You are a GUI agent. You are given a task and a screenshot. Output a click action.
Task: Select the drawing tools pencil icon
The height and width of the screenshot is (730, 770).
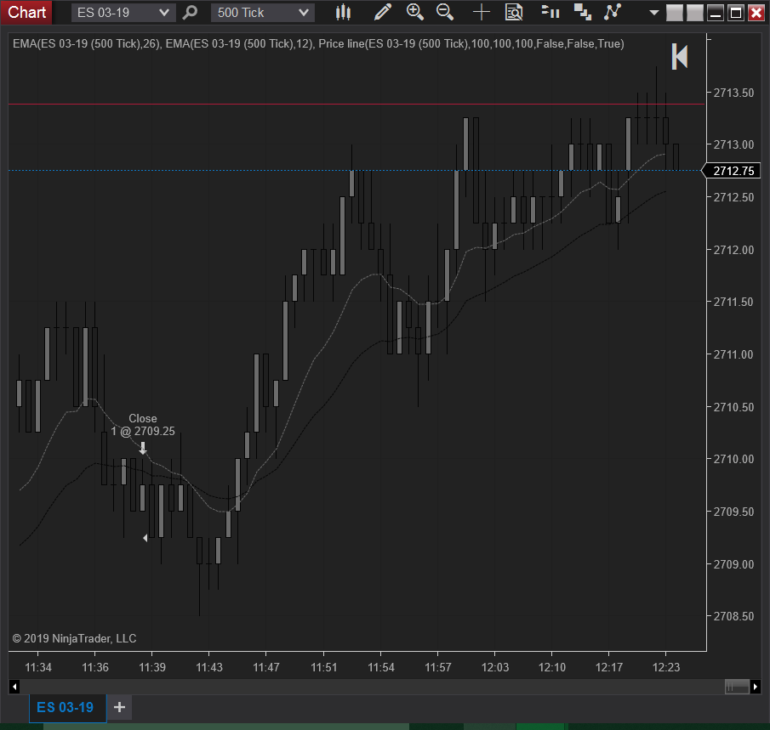tap(383, 12)
